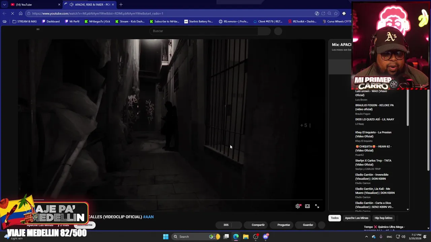Open the IRLToolkit Dashboard bookmark
Viewport: 431px width, 242px height.
pos(302,22)
